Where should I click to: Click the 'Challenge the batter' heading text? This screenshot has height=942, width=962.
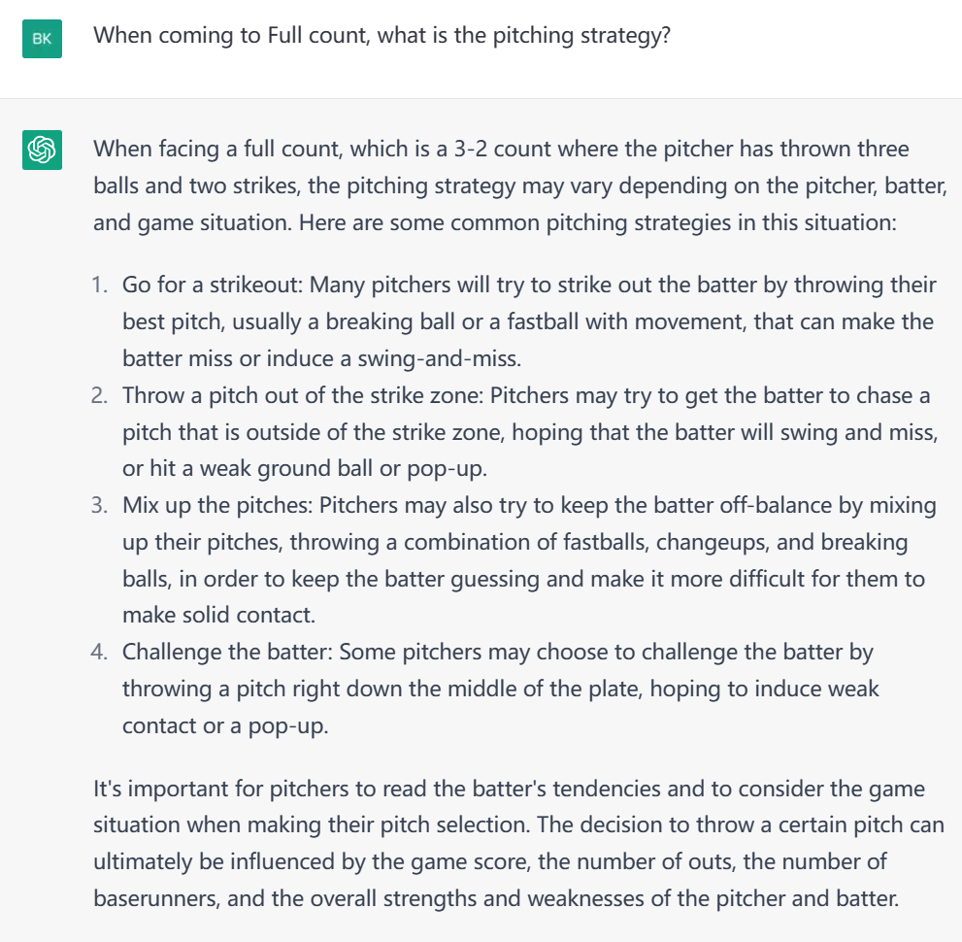point(226,653)
